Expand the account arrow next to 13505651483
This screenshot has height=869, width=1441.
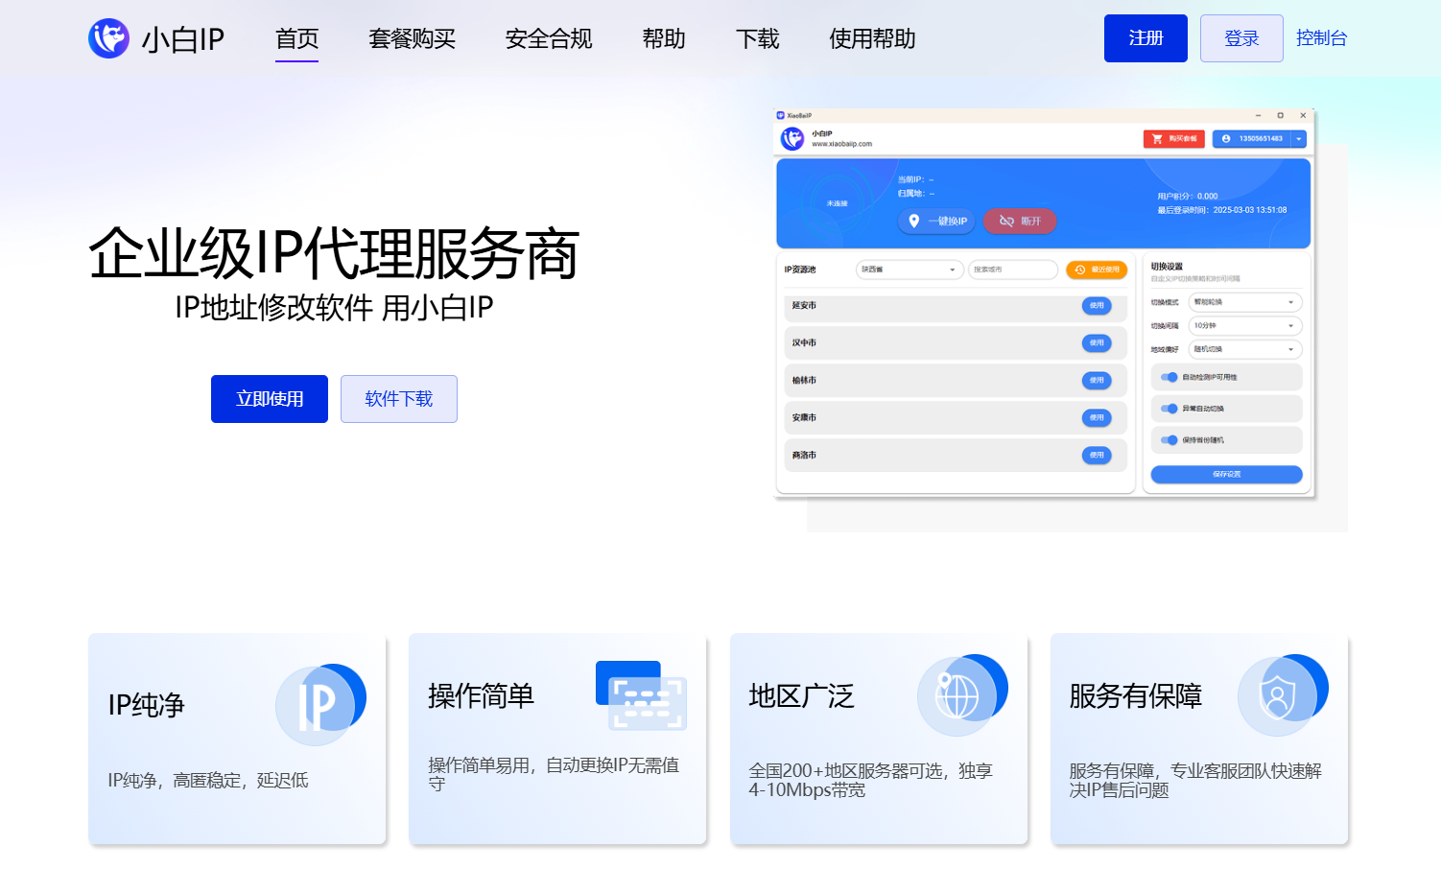1299,139
